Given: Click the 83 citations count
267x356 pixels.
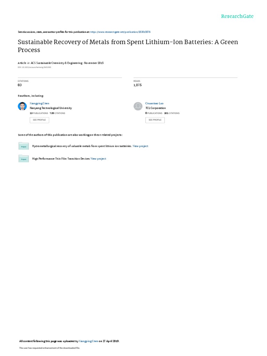Looking at the screenshot, I should click(x=20, y=85).
